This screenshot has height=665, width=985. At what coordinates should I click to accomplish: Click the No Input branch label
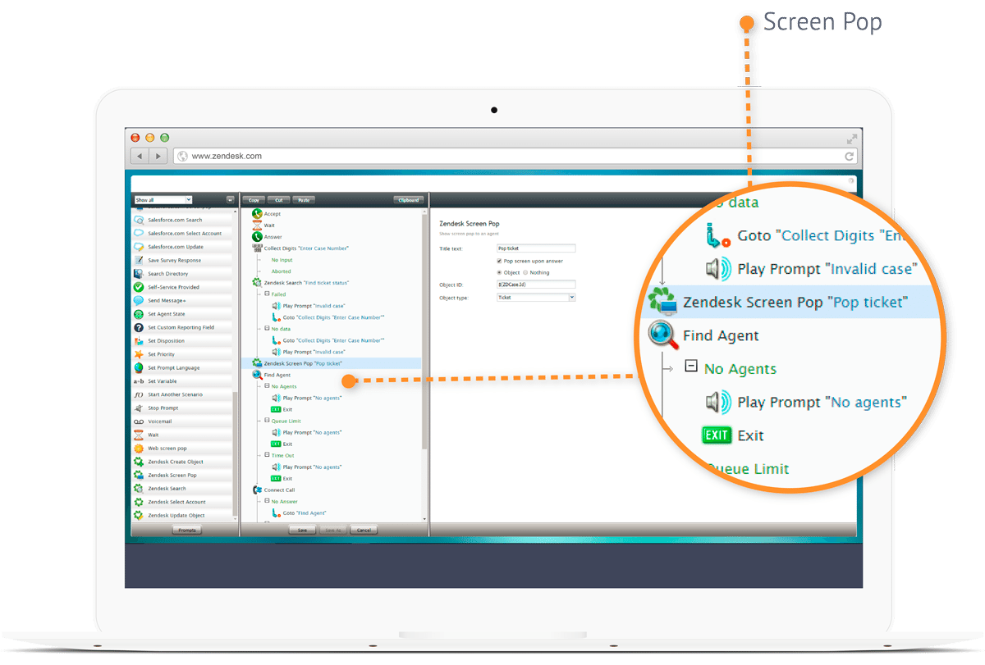click(x=282, y=259)
